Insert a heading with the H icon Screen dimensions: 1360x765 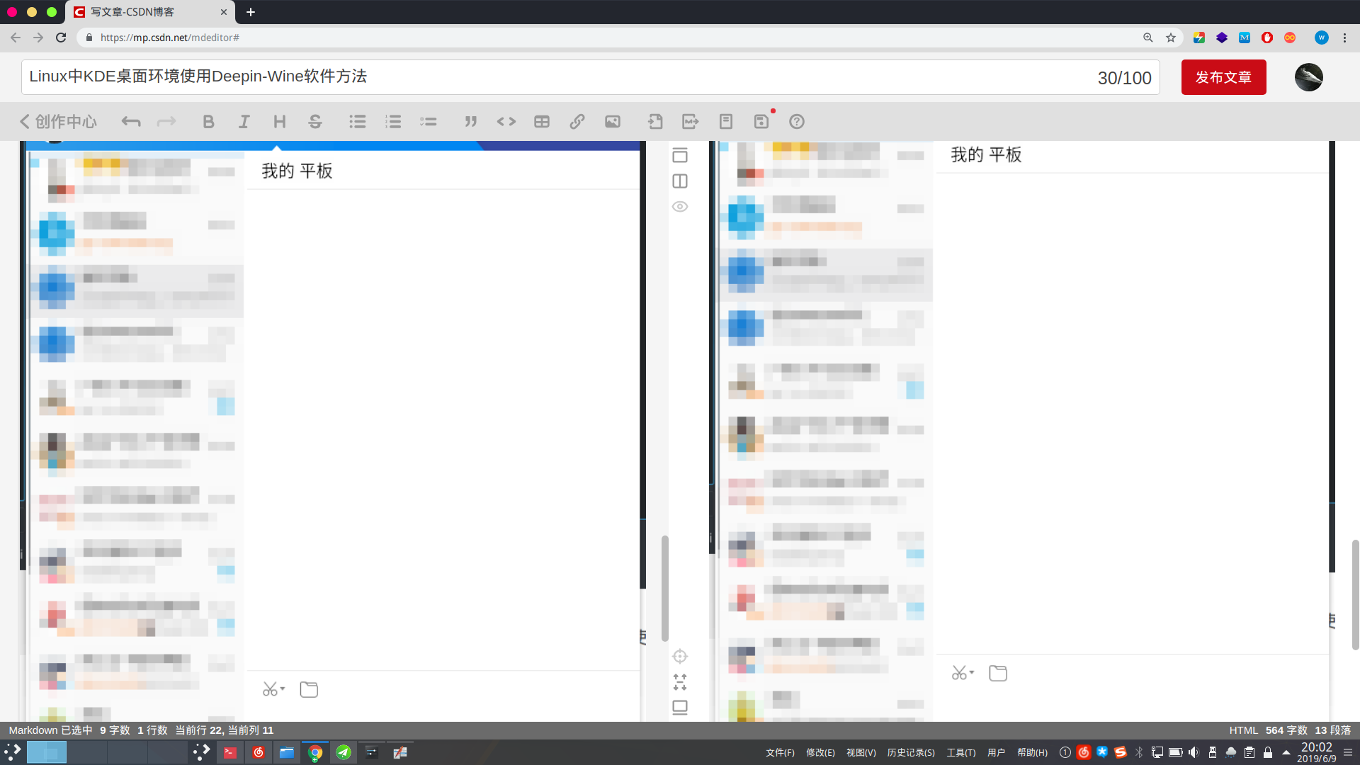pyautogui.click(x=280, y=121)
